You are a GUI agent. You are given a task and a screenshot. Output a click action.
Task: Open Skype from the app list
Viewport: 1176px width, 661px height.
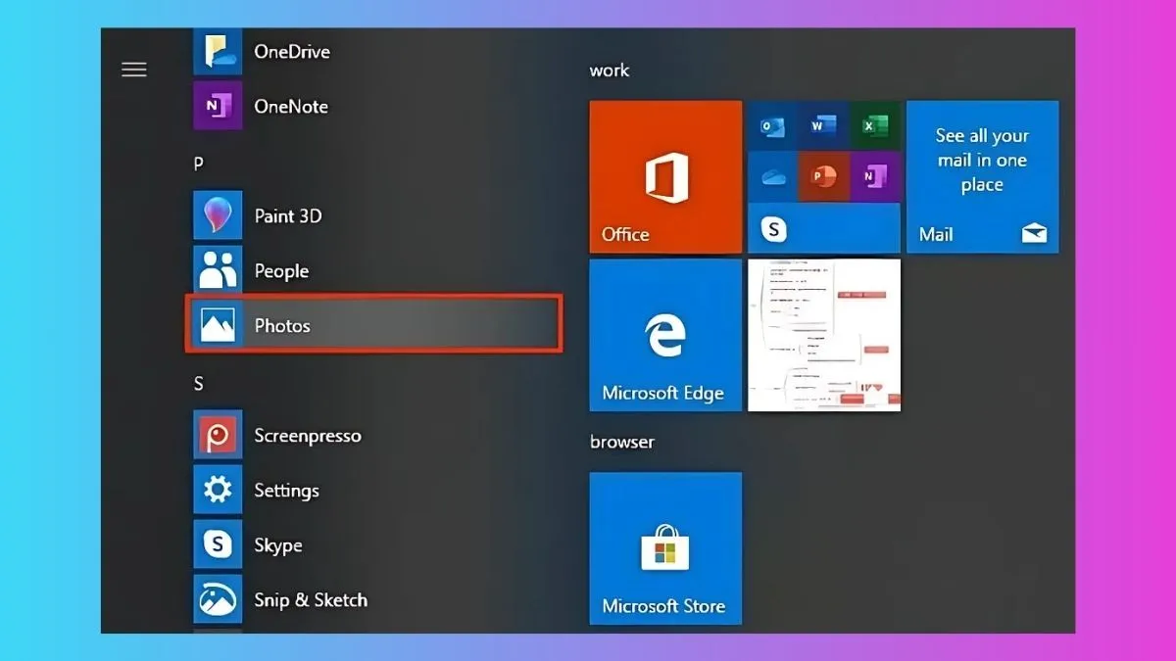click(x=278, y=545)
